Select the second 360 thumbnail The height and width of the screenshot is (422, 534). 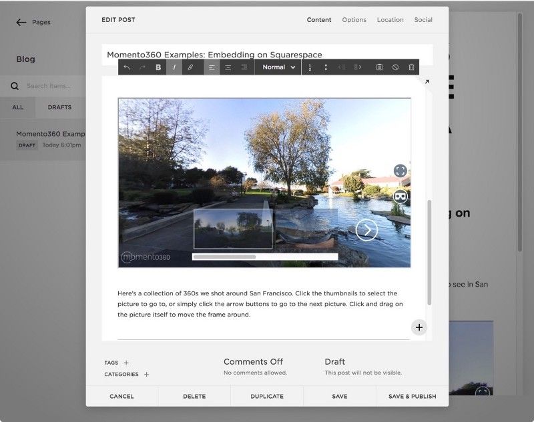[306, 229]
